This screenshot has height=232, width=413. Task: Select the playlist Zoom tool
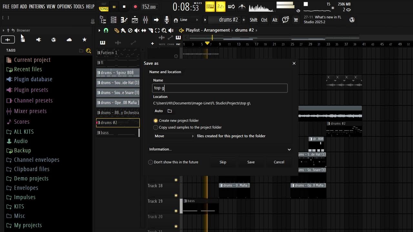tap(164, 30)
